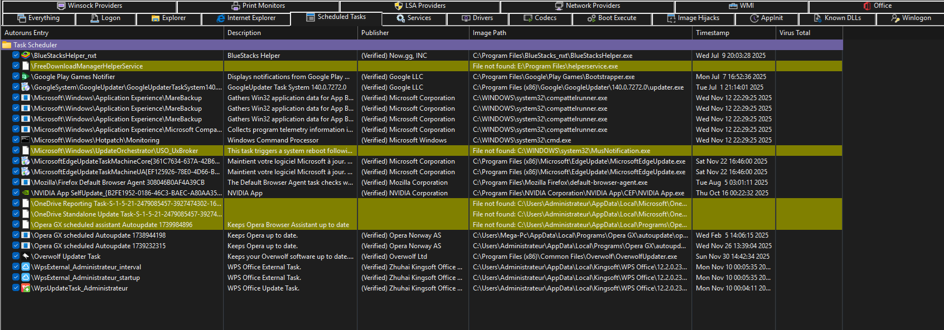944x330 pixels.
Task: Click the BlueStacksHelper_nxt entry icon
Action: (x=25, y=56)
